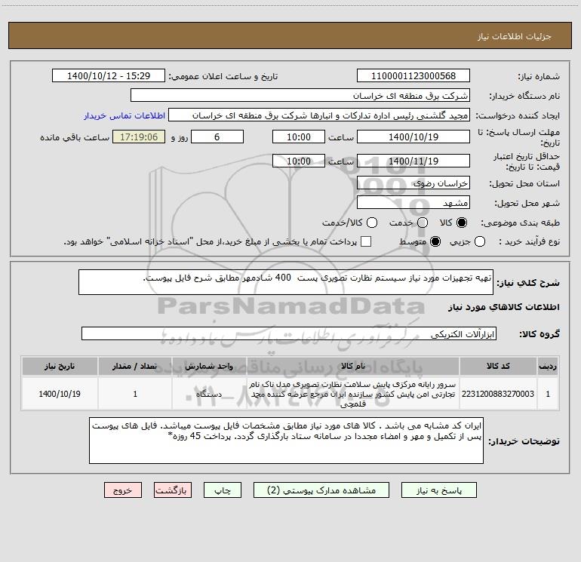
Task: Click the response deadline date 1400/10/19 field
Action: tap(413, 137)
